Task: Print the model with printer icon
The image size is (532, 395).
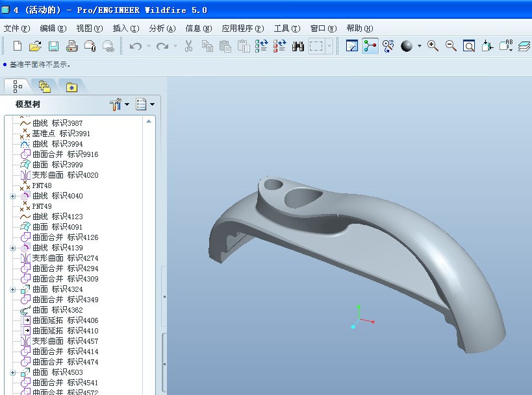Action: pos(71,46)
